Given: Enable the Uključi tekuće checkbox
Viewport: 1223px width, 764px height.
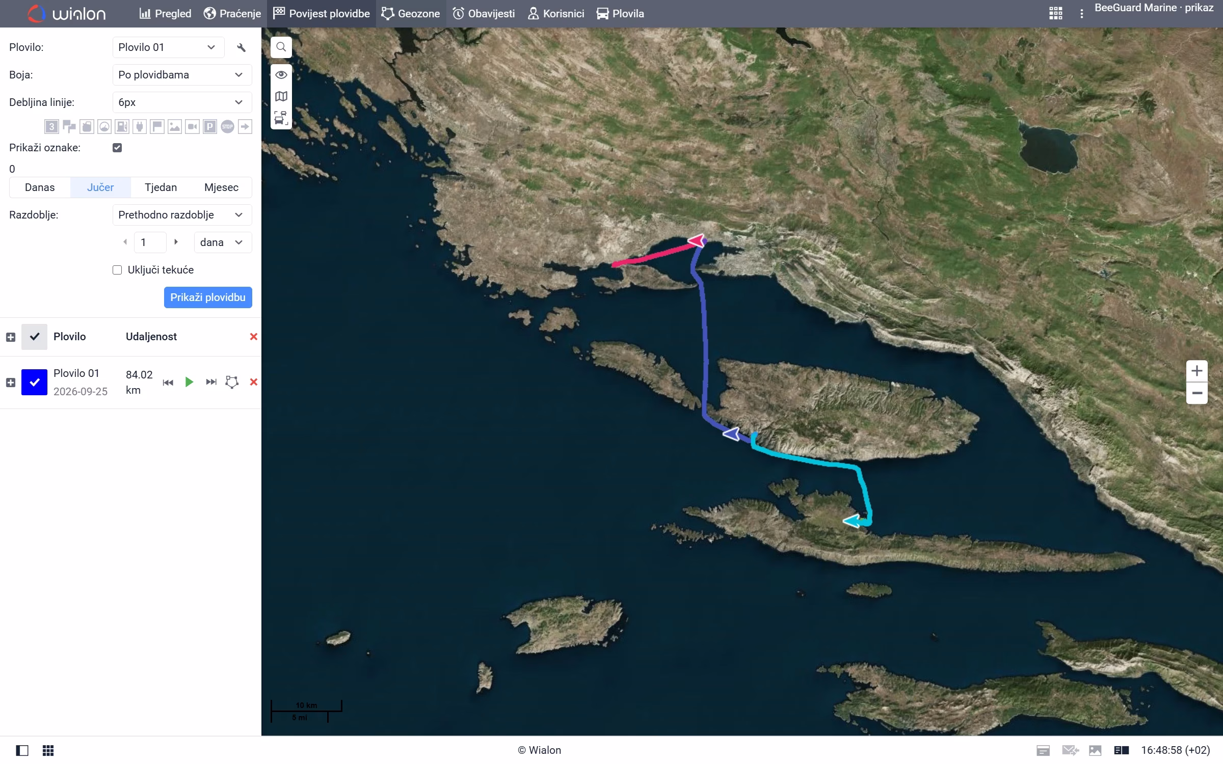Looking at the screenshot, I should pyautogui.click(x=117, y=270).
